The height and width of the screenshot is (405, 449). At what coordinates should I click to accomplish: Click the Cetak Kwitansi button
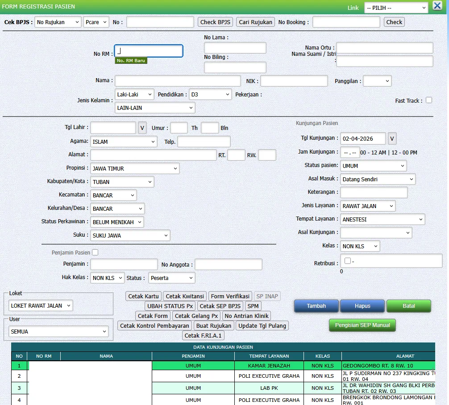(185, 296)
